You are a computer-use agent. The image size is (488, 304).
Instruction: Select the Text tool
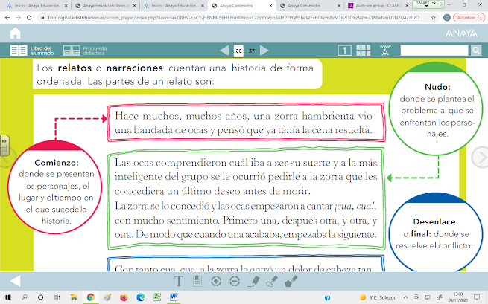pyautogui.click(x=179, y=282)
